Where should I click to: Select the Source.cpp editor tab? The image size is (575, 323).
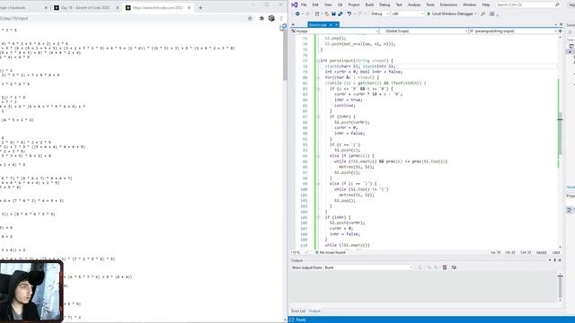(x=317, y=24)
